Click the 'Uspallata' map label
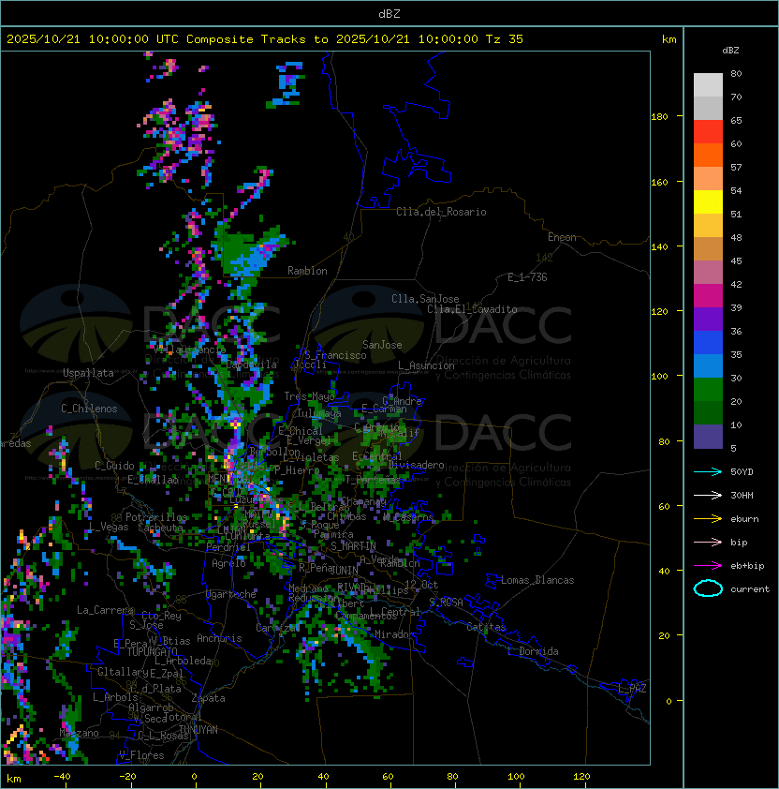779x789 pixels. [x=88, y=373]
